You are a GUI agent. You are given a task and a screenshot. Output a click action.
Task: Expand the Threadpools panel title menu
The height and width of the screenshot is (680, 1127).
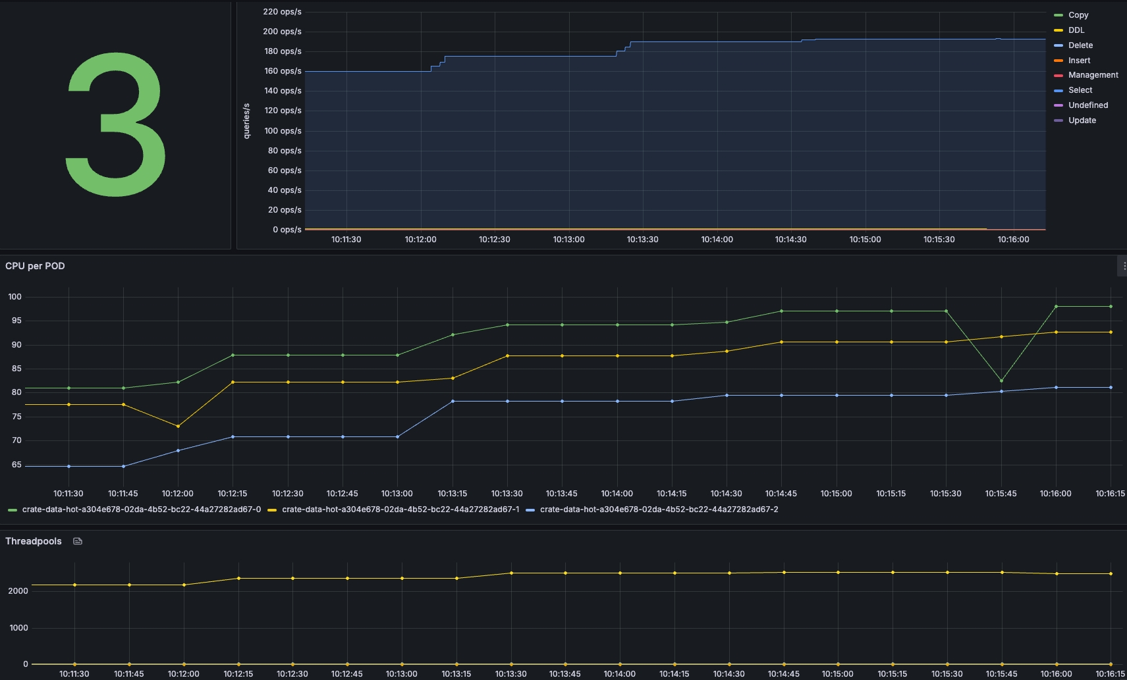pyautogui.click(x=34, y=541)
